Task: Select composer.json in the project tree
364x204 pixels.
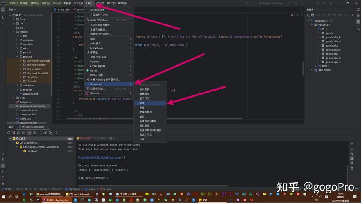Action: 28,111
